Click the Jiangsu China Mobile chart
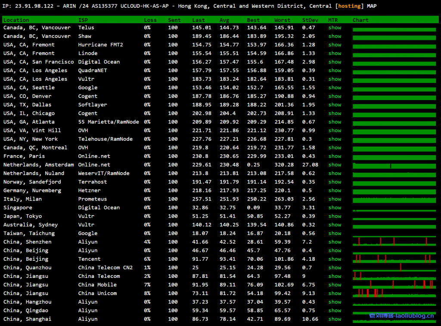 coord(394,285)
